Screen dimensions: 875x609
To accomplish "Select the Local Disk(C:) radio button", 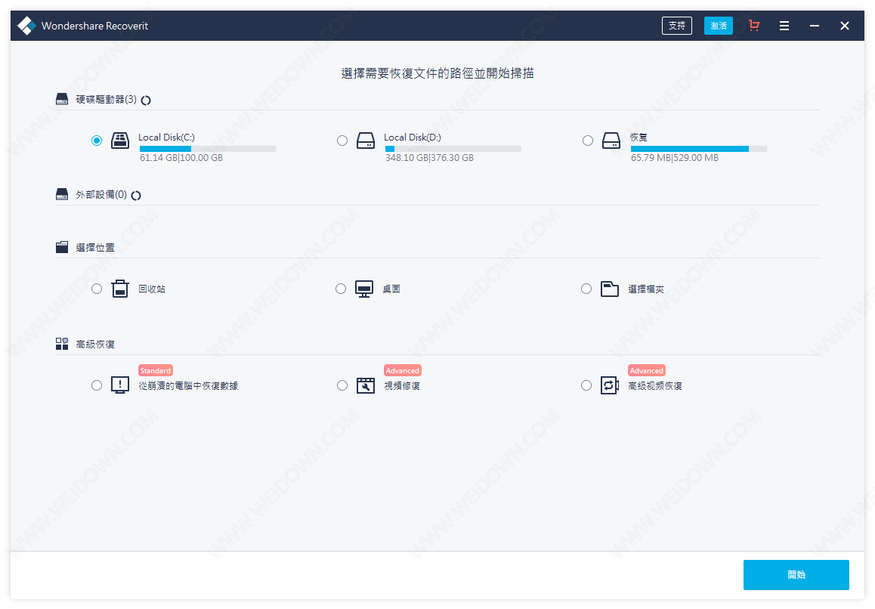I will coord(97,141).
